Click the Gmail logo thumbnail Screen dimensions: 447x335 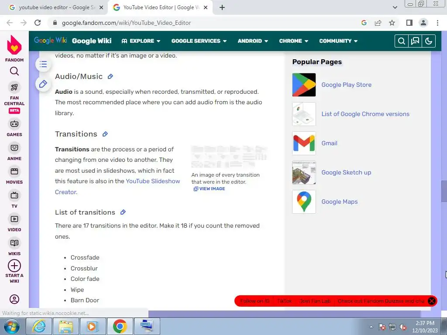pos(304,143)
